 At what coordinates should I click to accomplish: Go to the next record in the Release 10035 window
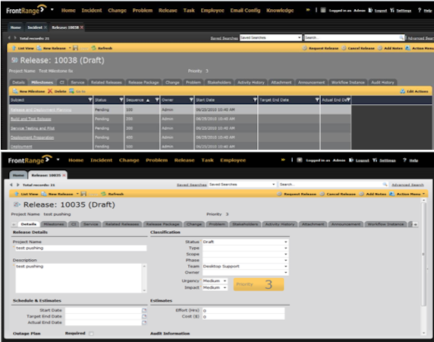(18, 185)
